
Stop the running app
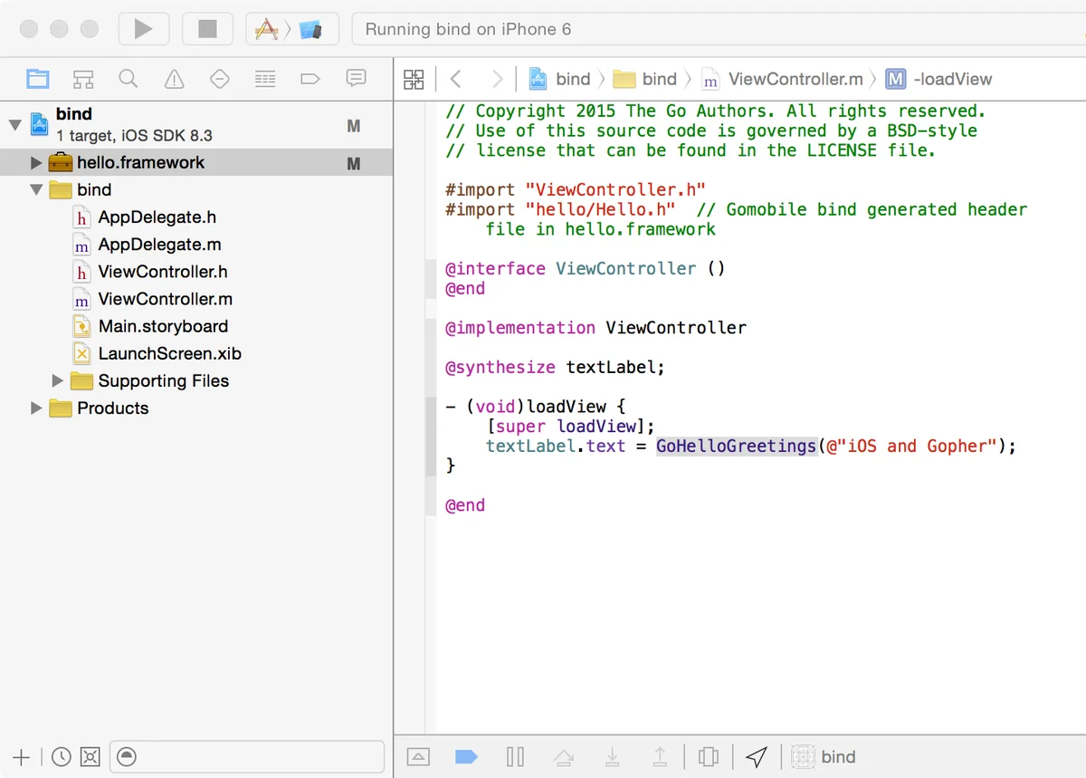tap(207, 29)
